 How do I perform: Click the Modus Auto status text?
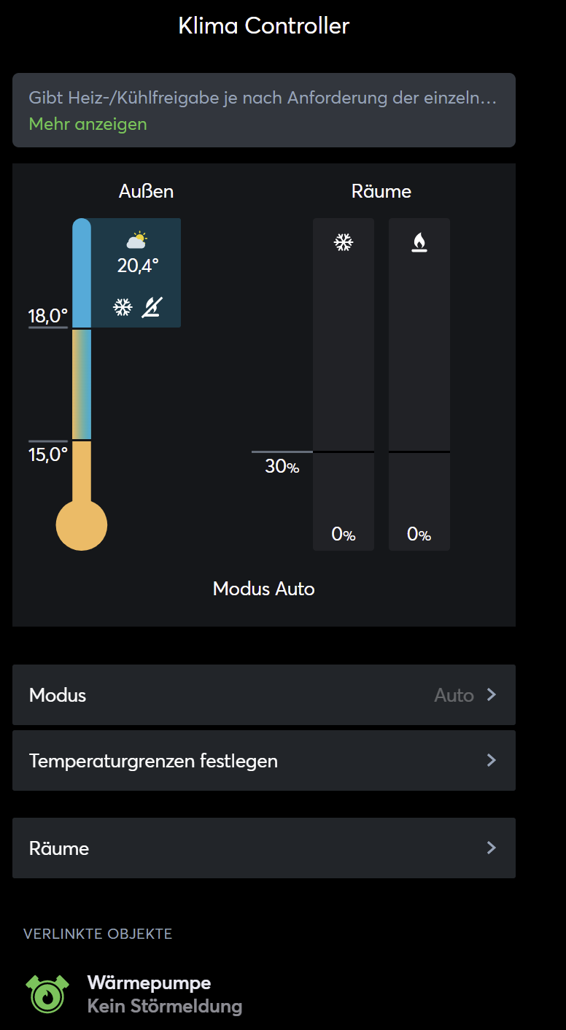(263, 589)
